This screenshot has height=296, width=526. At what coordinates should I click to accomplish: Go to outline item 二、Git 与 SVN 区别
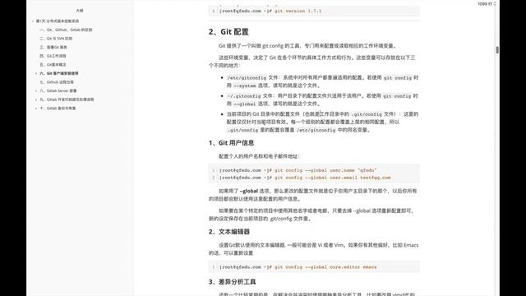pyautogui.click(x=56, y=39)
